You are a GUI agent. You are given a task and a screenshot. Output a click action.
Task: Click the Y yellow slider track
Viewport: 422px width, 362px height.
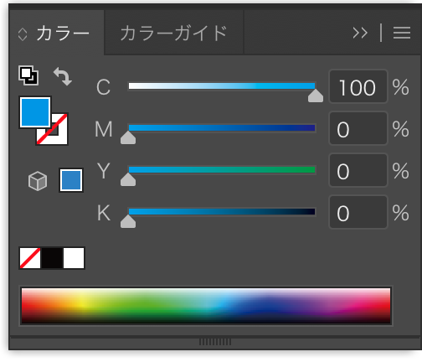tap(222, 169)
